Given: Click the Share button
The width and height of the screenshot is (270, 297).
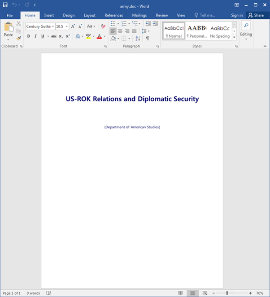Looking at the screenshot, I should click(256, 15).
